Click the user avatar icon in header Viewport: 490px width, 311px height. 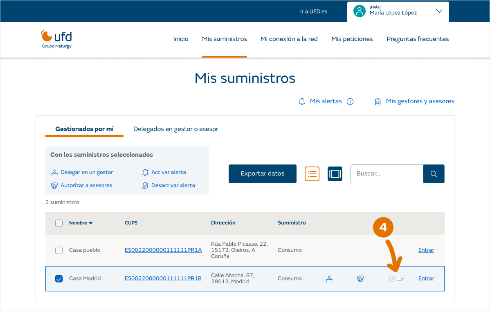tap(359, 11)
